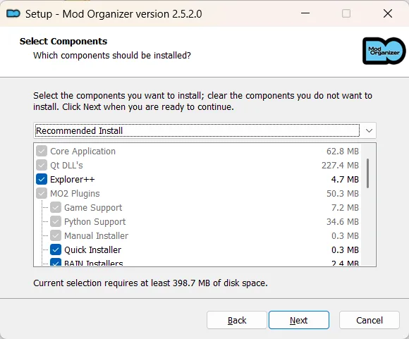Click the Python Support checkbox

pos(56,221)
